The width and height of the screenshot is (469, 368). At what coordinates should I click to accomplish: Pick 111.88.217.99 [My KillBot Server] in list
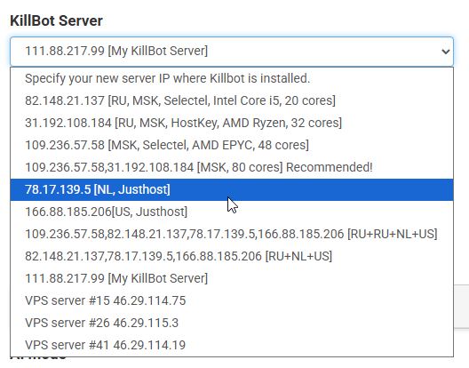click(x=232, y=278)
